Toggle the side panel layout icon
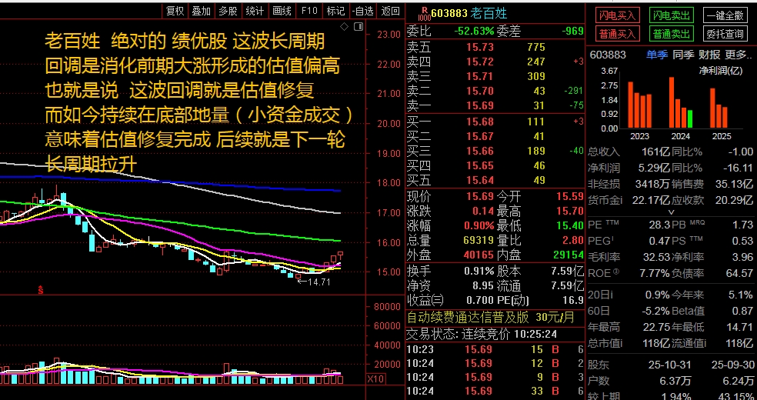The image size is (757, 400). tap(358, 26)
